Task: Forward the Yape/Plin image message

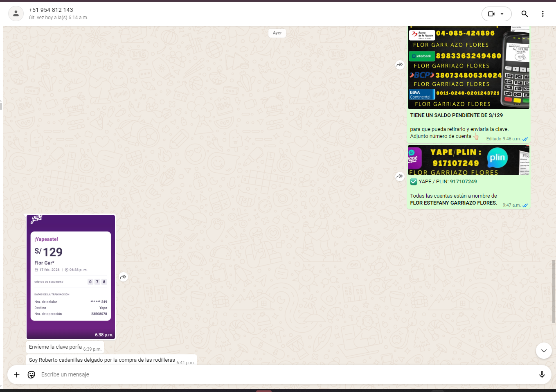Action: [400, 176]
